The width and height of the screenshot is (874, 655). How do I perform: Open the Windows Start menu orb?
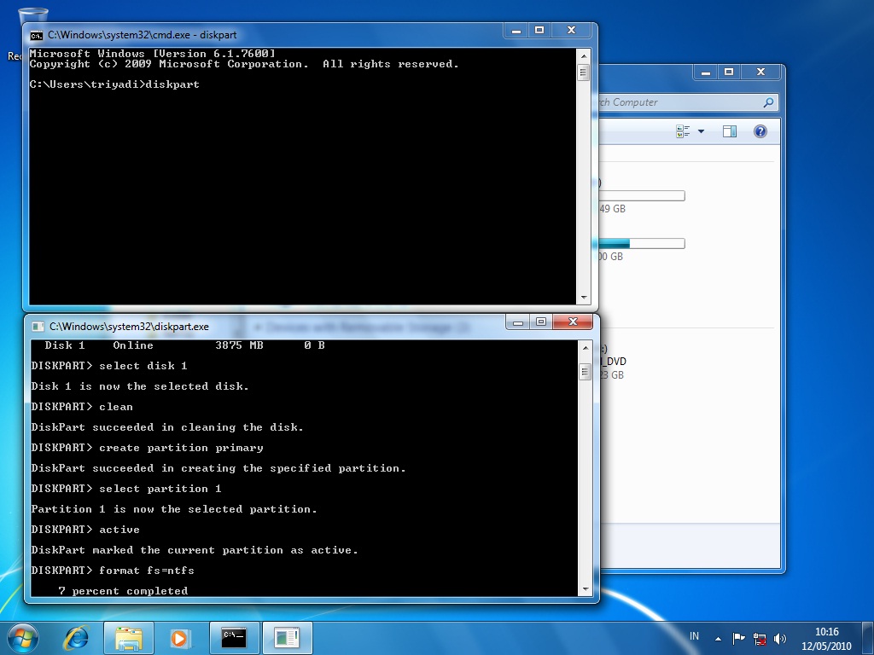tap(23, 638)
